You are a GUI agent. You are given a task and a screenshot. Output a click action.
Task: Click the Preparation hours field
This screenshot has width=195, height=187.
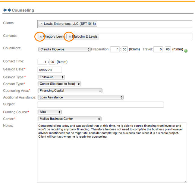tap(115, 49)
